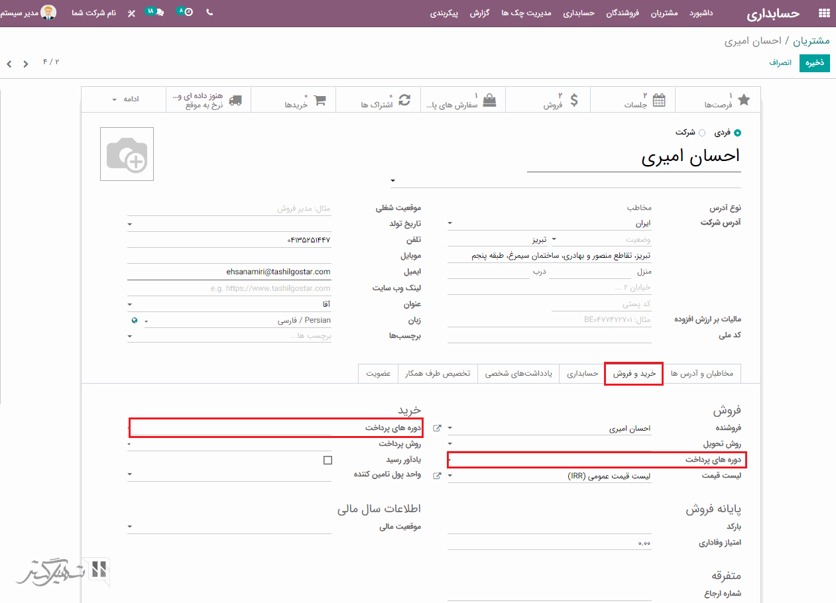This screenshot has height=603, width=836.
Task: Open meetings via the calendar icon
Action: point(658,100)
